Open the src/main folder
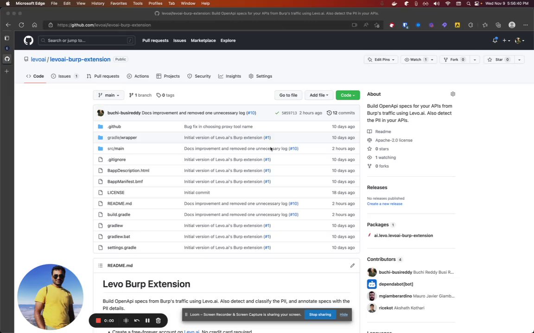This screenshot has height=333, width=534. (x=116, y=148)
